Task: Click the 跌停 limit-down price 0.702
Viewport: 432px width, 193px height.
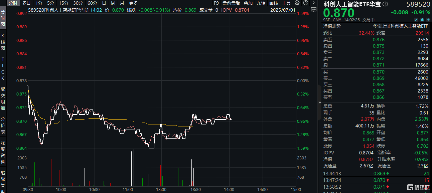Action: pos(422,146)
